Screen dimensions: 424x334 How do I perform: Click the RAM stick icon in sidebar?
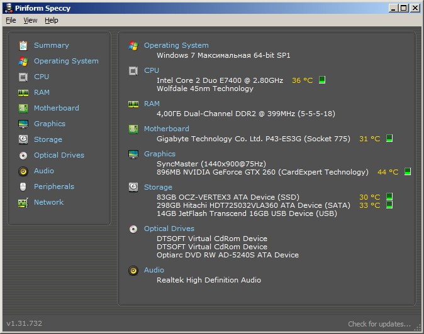point(23,93)
